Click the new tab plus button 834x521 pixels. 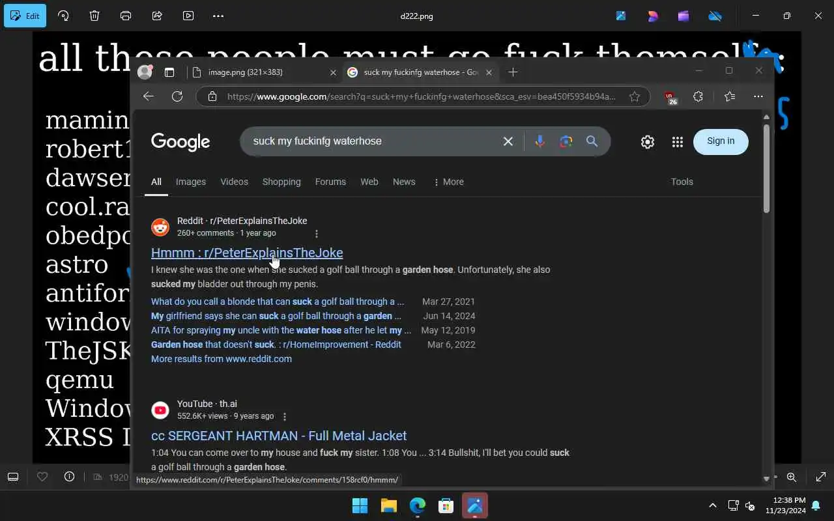(513, 72)
